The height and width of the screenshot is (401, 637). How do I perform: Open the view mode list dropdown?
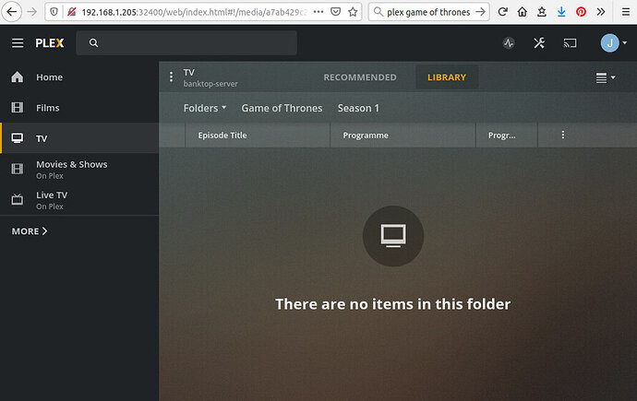point(606,77)
